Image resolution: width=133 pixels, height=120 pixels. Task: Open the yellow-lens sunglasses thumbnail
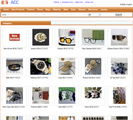[67, 38]
